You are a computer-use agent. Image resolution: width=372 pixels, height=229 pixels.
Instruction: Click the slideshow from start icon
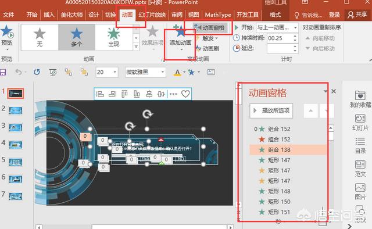[x=53, y=72]
